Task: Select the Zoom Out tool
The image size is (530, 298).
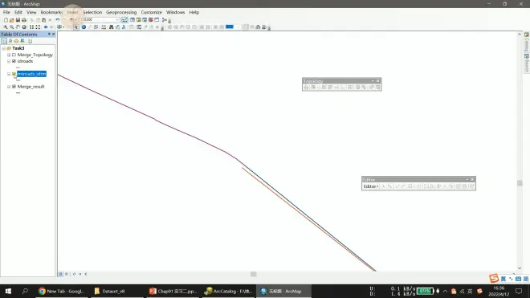Action: 12,27
